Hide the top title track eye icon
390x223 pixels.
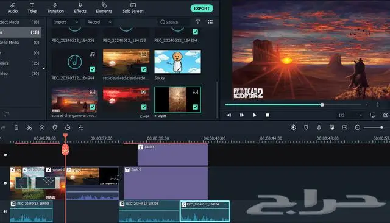[x=5, y=155]
